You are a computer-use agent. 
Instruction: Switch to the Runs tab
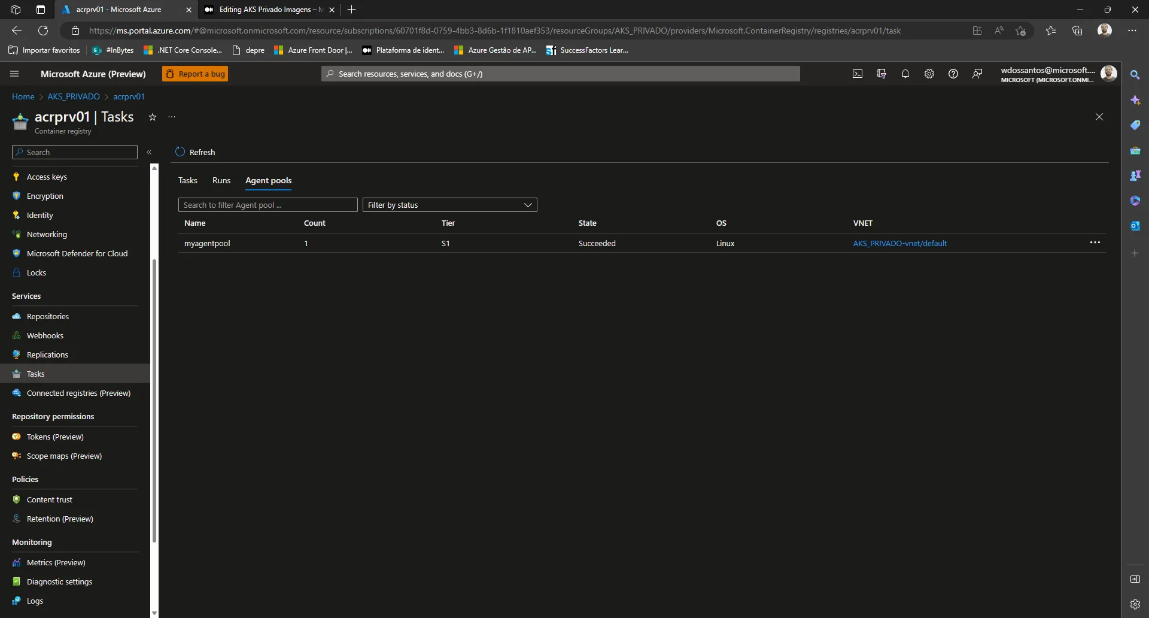point(221,180)
